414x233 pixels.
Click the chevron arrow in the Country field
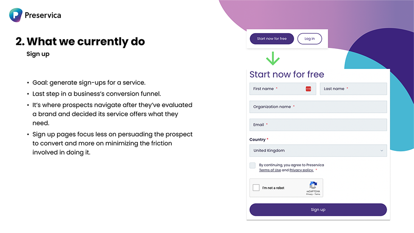(x=382, y=151)
